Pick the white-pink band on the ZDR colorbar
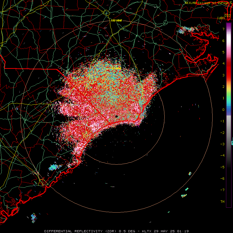This screenshot has height=233, width=233. [x=229, y=41]
